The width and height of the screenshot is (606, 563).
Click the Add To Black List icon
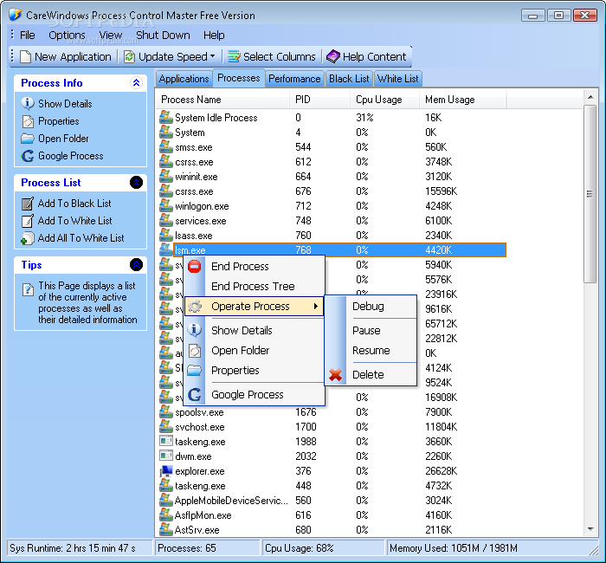pos(28,204)
